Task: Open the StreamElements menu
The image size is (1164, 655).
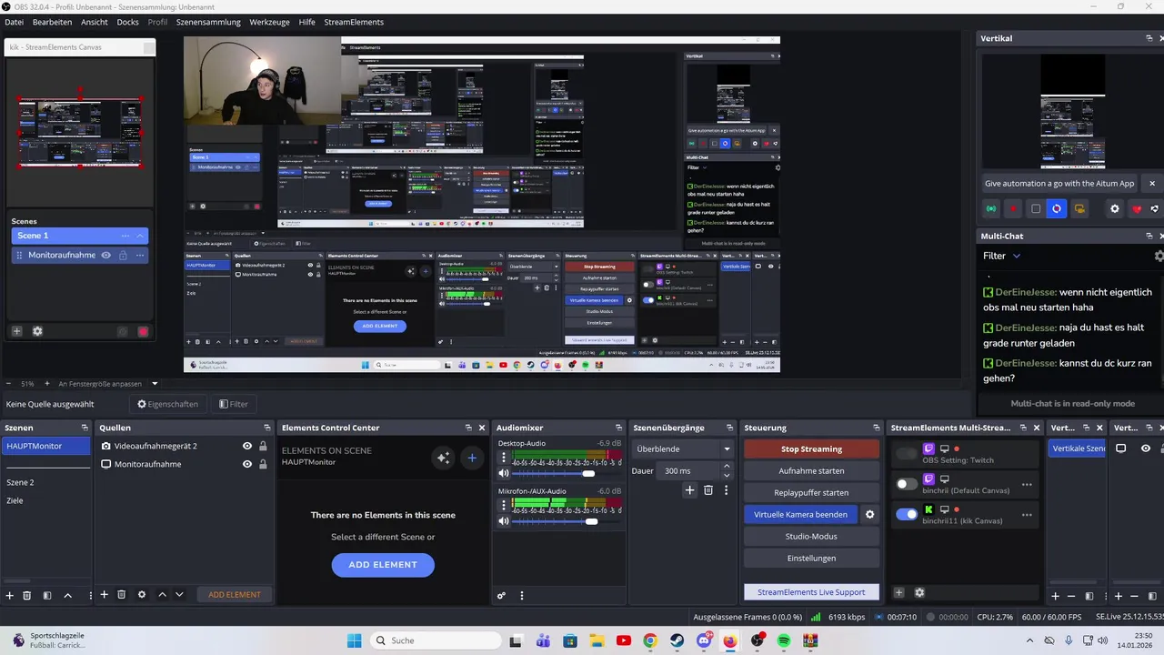Action: tap(354, 22)
